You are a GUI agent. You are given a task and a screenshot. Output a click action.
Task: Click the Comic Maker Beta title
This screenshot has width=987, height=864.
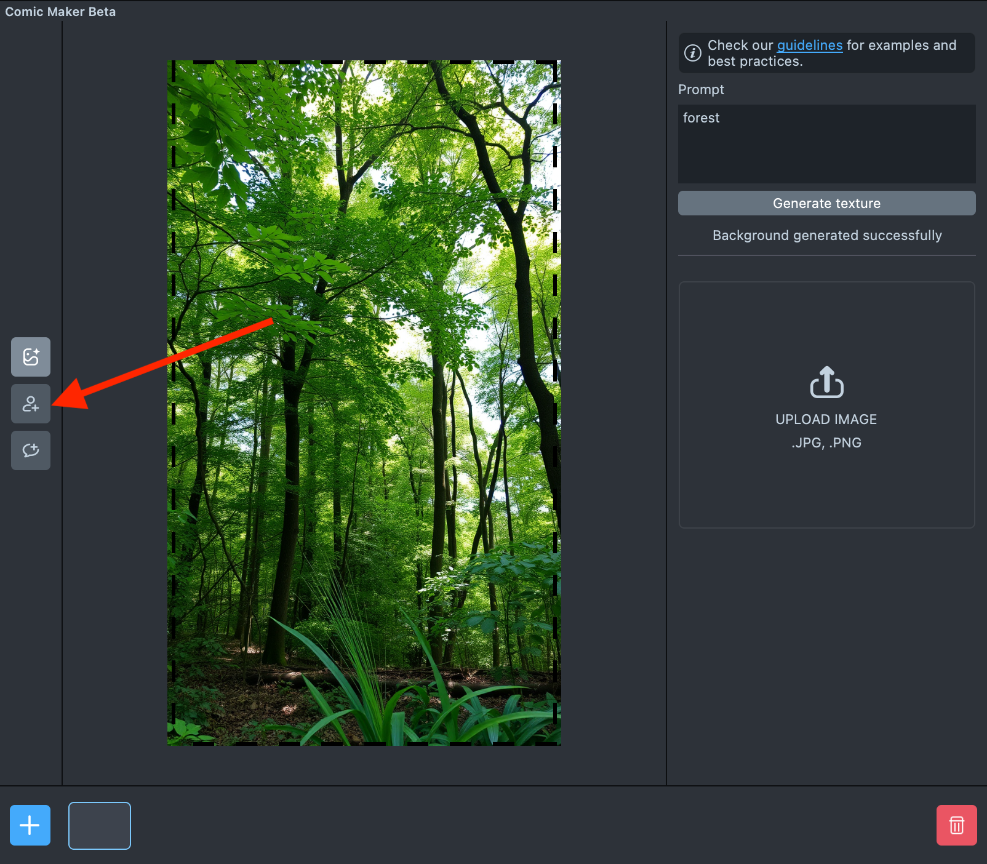click(x=60, y=12)
